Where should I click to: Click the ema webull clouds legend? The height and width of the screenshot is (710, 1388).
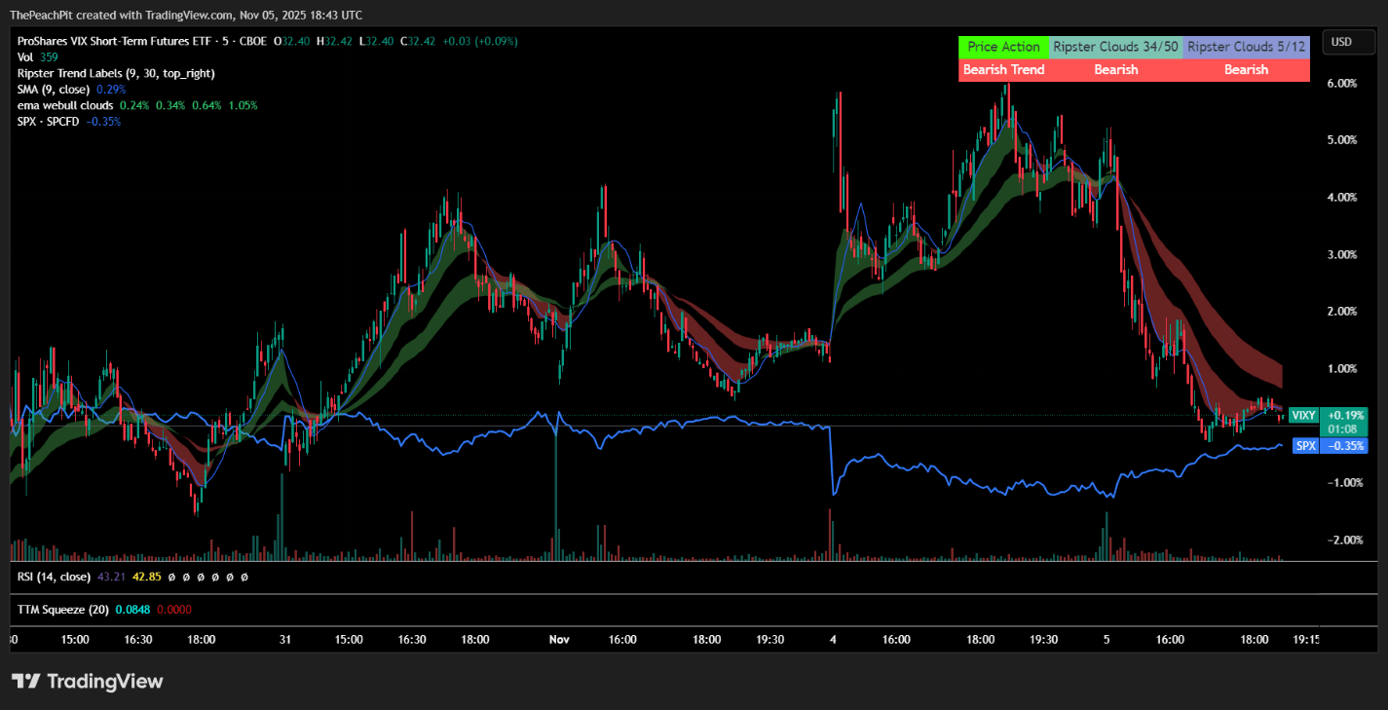coord(65,105)
